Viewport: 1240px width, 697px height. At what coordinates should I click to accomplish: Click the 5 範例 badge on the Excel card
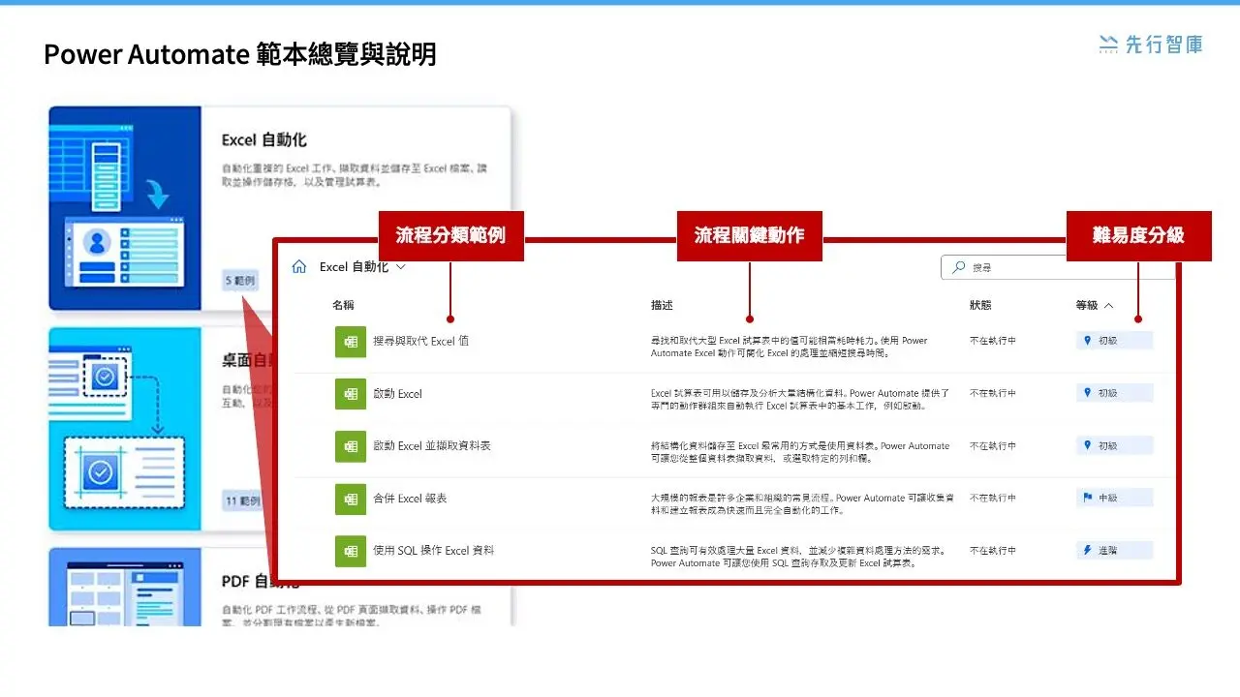click(x=239, y=281)
